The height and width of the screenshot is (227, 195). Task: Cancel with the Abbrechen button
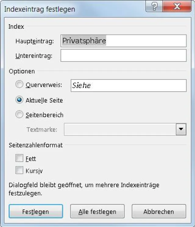(x=158, y=211)
